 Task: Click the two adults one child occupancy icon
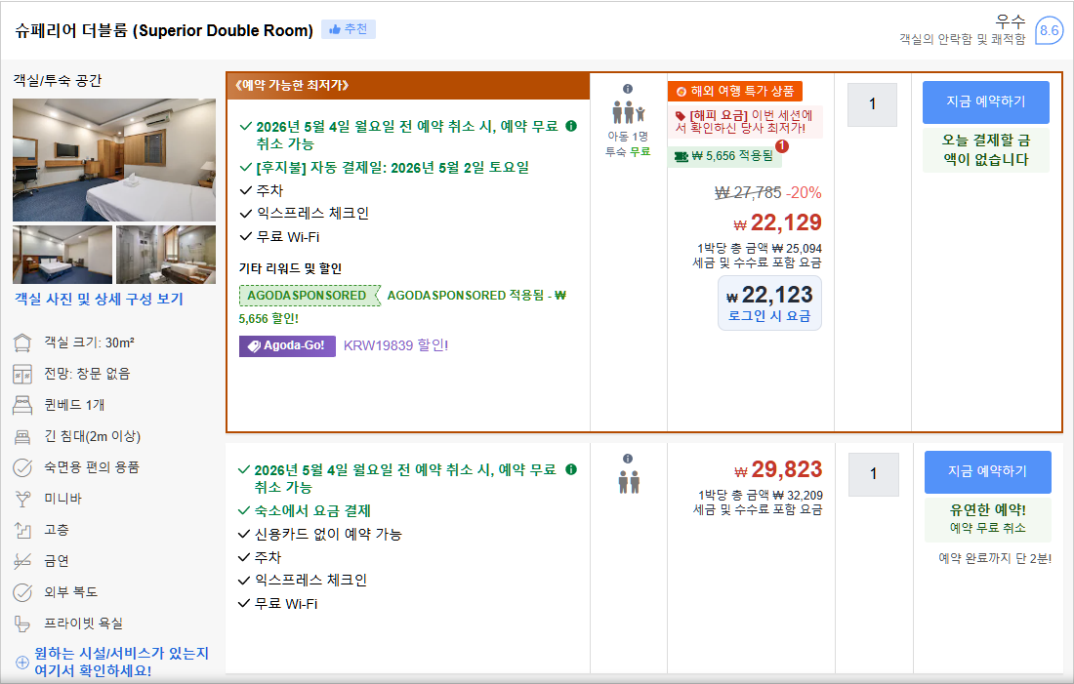click(x=628, y=112)
